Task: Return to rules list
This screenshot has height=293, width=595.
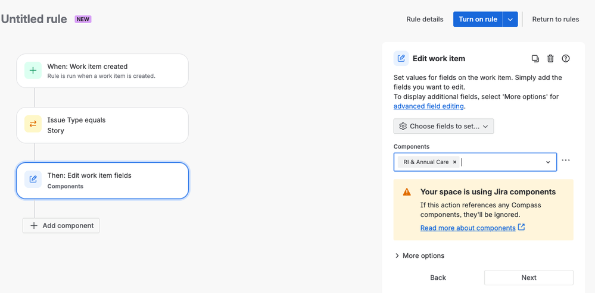Action: tap(555, 19)
